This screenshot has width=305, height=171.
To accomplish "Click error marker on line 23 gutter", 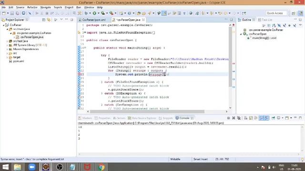I will pos(79,74).
